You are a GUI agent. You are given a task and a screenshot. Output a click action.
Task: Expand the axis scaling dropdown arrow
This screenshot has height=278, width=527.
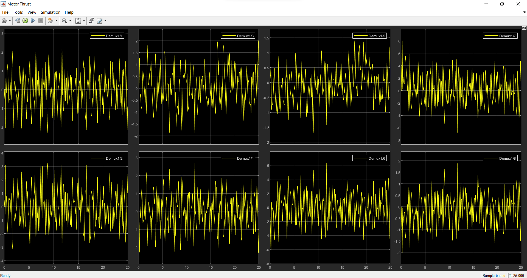click(84, 21)
